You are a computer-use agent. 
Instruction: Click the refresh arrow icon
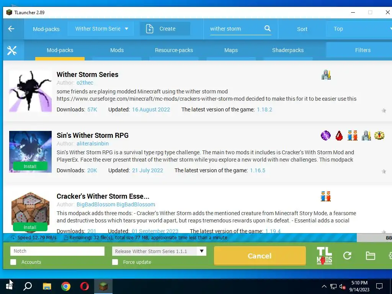[347, 255]
